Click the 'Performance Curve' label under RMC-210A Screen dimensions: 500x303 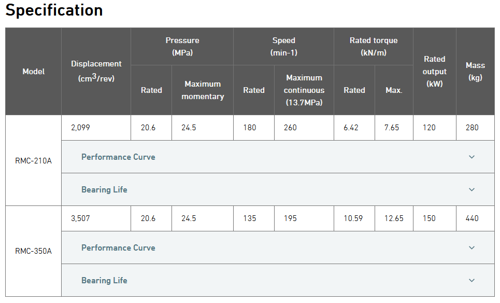tap(118, 157)
